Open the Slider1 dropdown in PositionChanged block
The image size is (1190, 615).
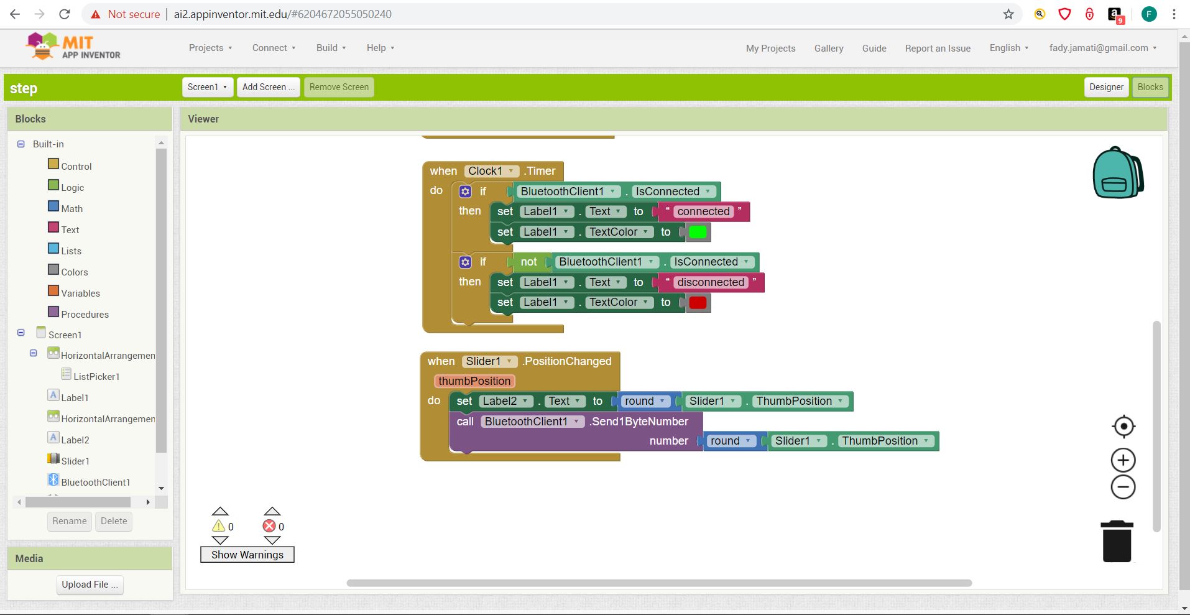tap(489, 361)
